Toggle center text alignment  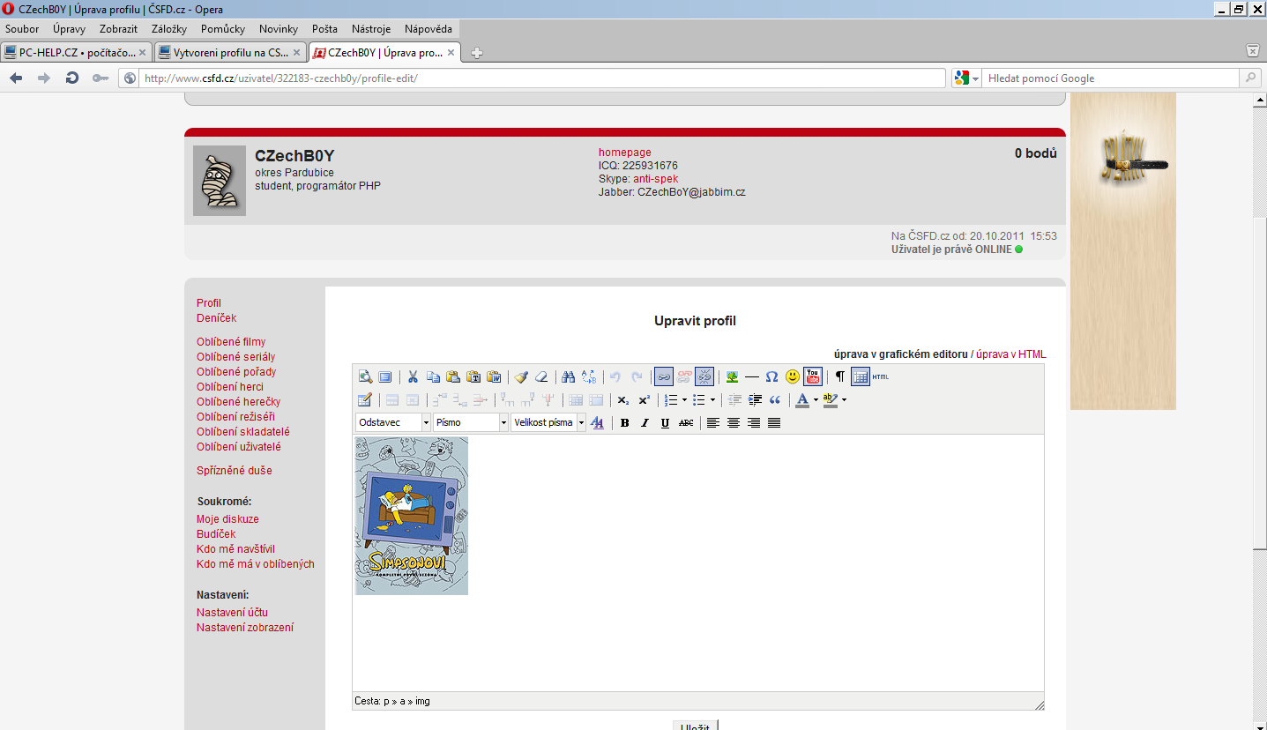coord(734,422)
